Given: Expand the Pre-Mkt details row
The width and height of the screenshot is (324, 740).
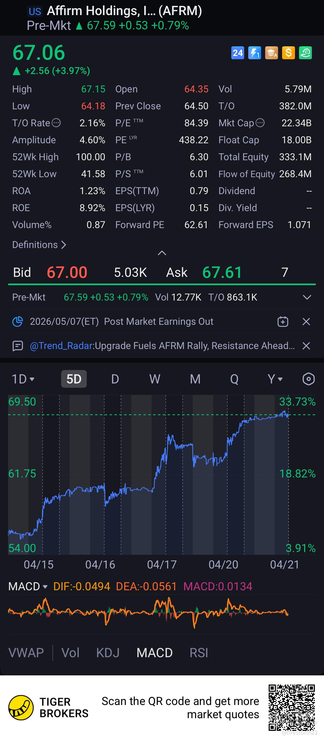Looking at the screenshot, I should click(307, 297).
